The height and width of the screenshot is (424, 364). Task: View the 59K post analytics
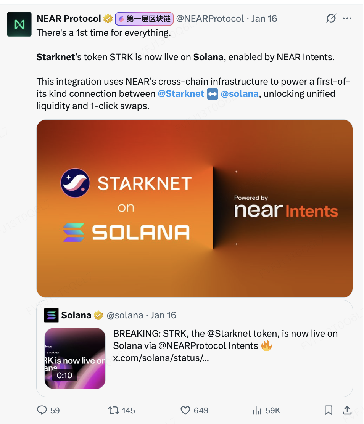coord(257,410)
